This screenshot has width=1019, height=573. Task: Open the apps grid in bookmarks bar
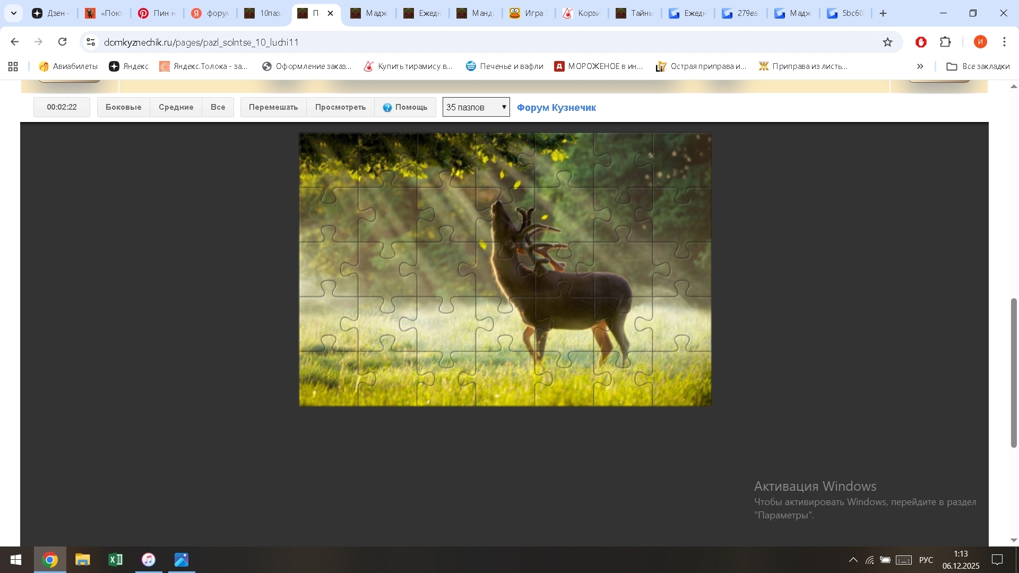(x=13, y=66)
